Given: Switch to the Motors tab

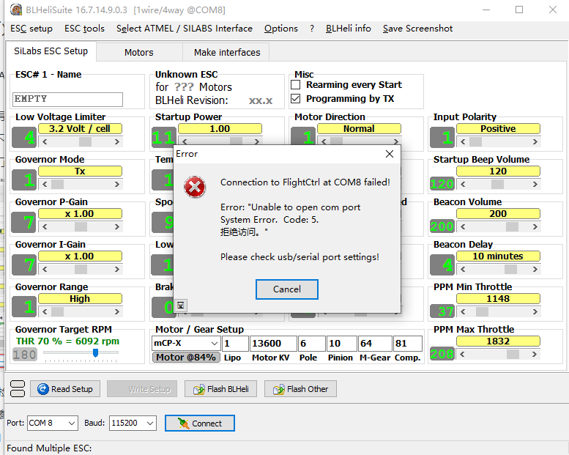Looking at the screenshot, I should tap(139, 52).
